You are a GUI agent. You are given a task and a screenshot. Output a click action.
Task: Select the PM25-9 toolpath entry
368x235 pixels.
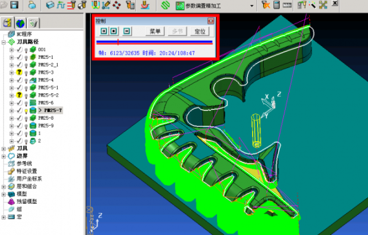coord(46,126)
